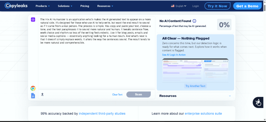The height and width of the screenshot is (122, 266).
Task: Click the Google Docs icon
Action: (33, 96)
